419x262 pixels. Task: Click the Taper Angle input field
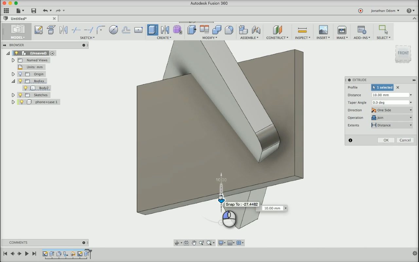(x=390, y=103)
